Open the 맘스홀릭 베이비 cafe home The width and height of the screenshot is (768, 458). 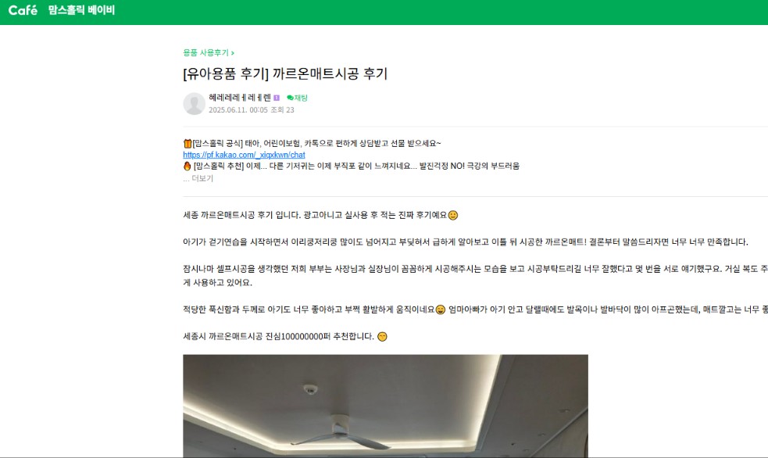pyautogui.click(x=81, y=10)
